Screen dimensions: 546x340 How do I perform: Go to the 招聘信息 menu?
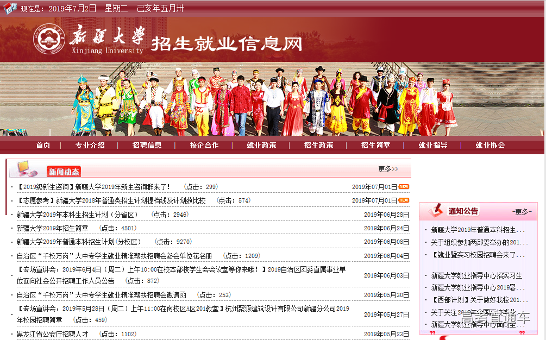[147, 145]
